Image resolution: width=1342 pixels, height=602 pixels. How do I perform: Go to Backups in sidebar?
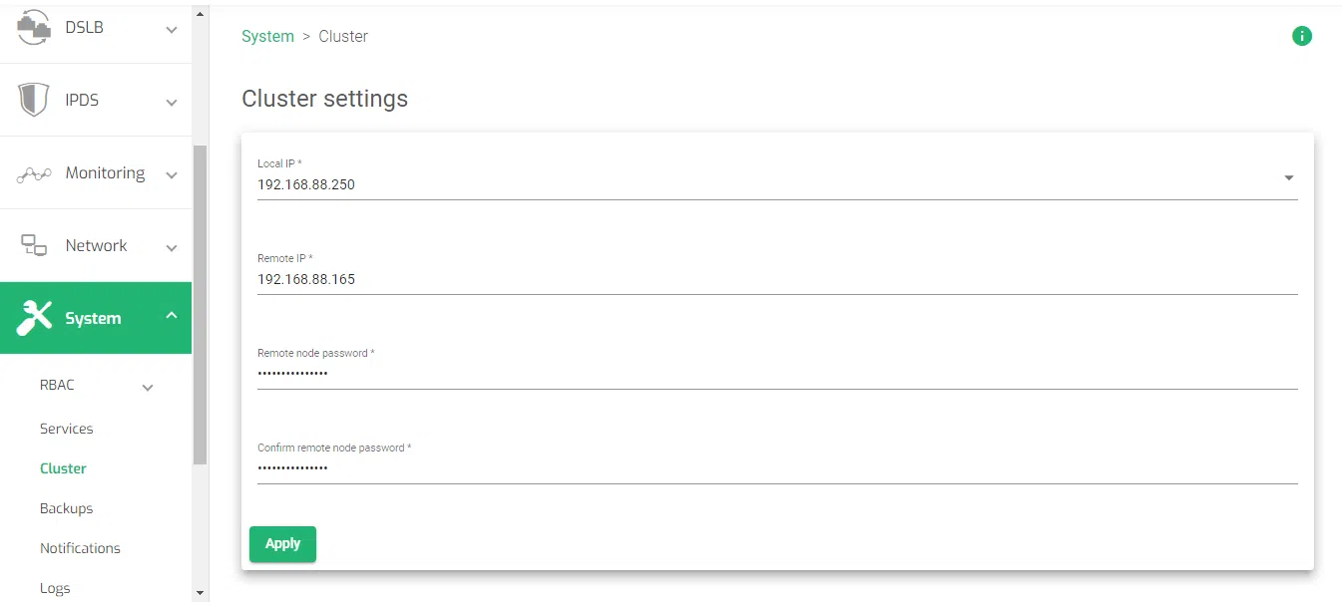point(66,508)
